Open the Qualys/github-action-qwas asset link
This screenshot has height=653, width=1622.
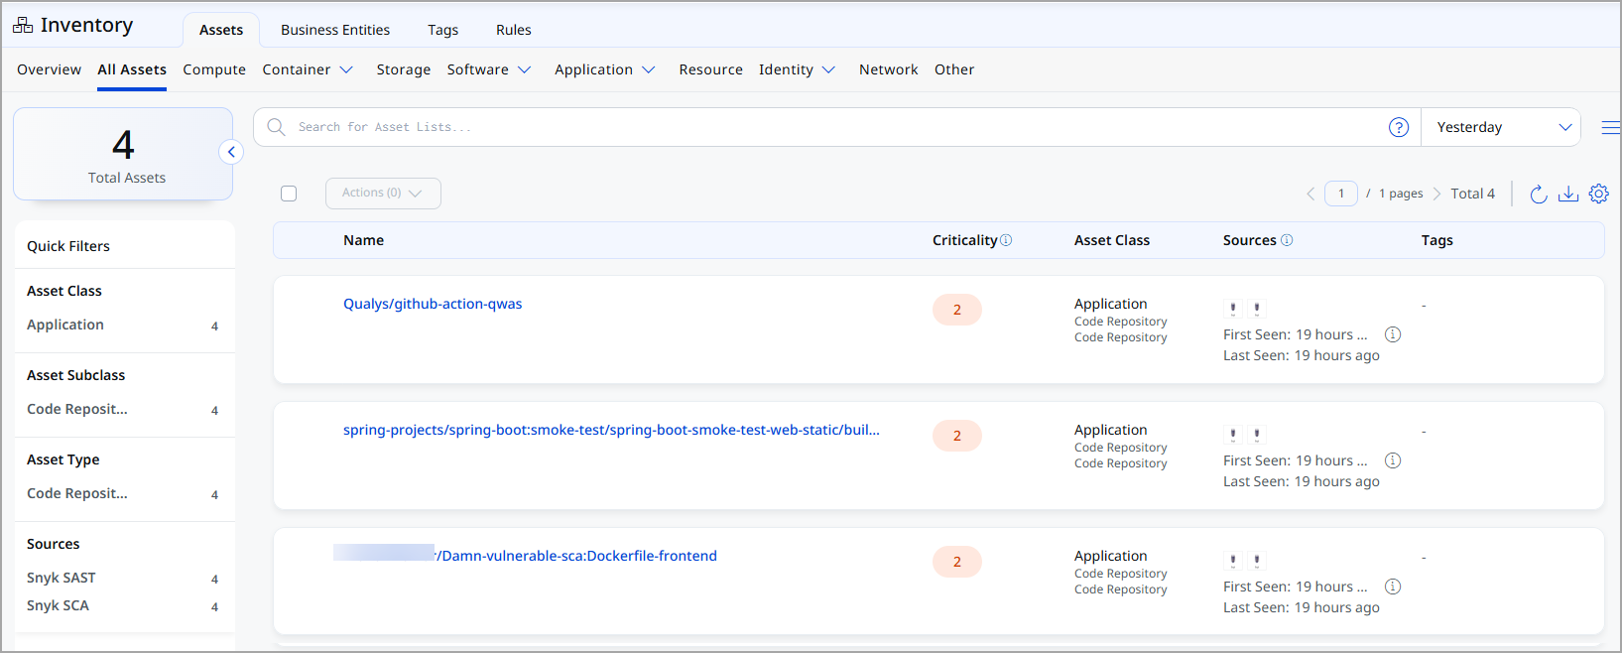433,304
